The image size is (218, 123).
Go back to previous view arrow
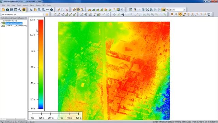point(47,10)
